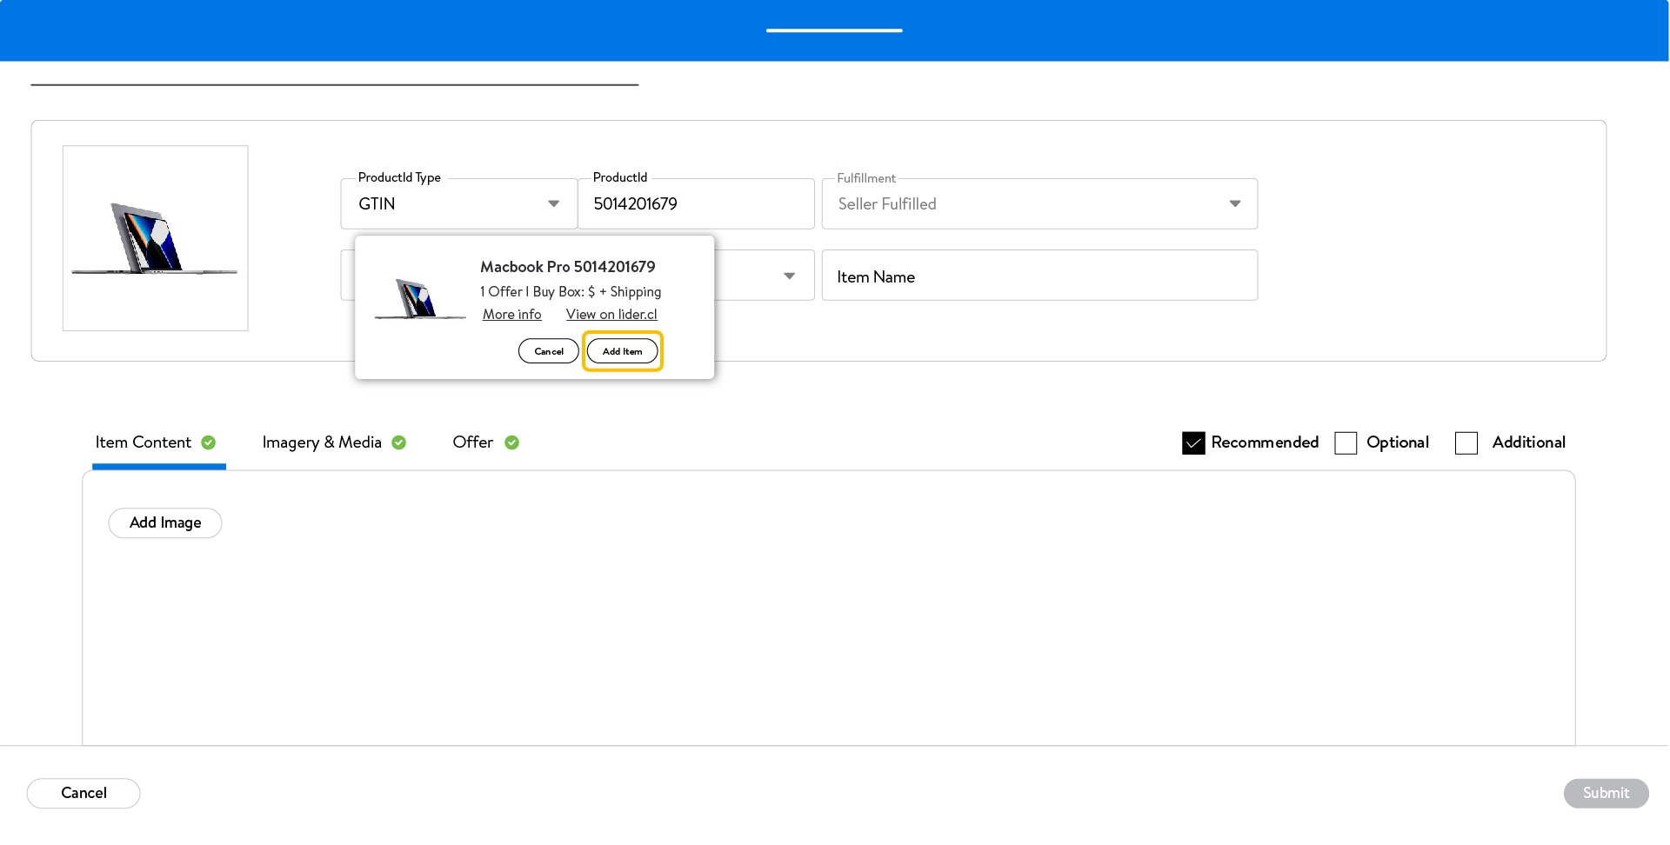This screenshot has width=1670, height=845.
Task: Select the Item Content tab
Action: coord(144,442)
